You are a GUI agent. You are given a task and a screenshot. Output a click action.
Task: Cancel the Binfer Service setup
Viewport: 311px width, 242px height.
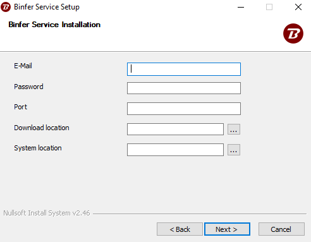pyautogui.click(x=281, y=229)
